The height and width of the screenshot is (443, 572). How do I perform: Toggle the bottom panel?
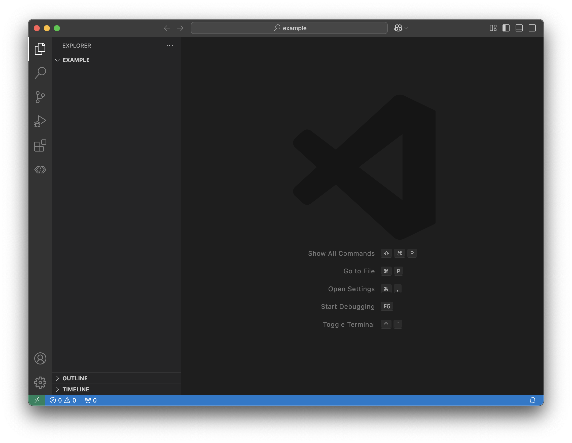coord(519,28)
